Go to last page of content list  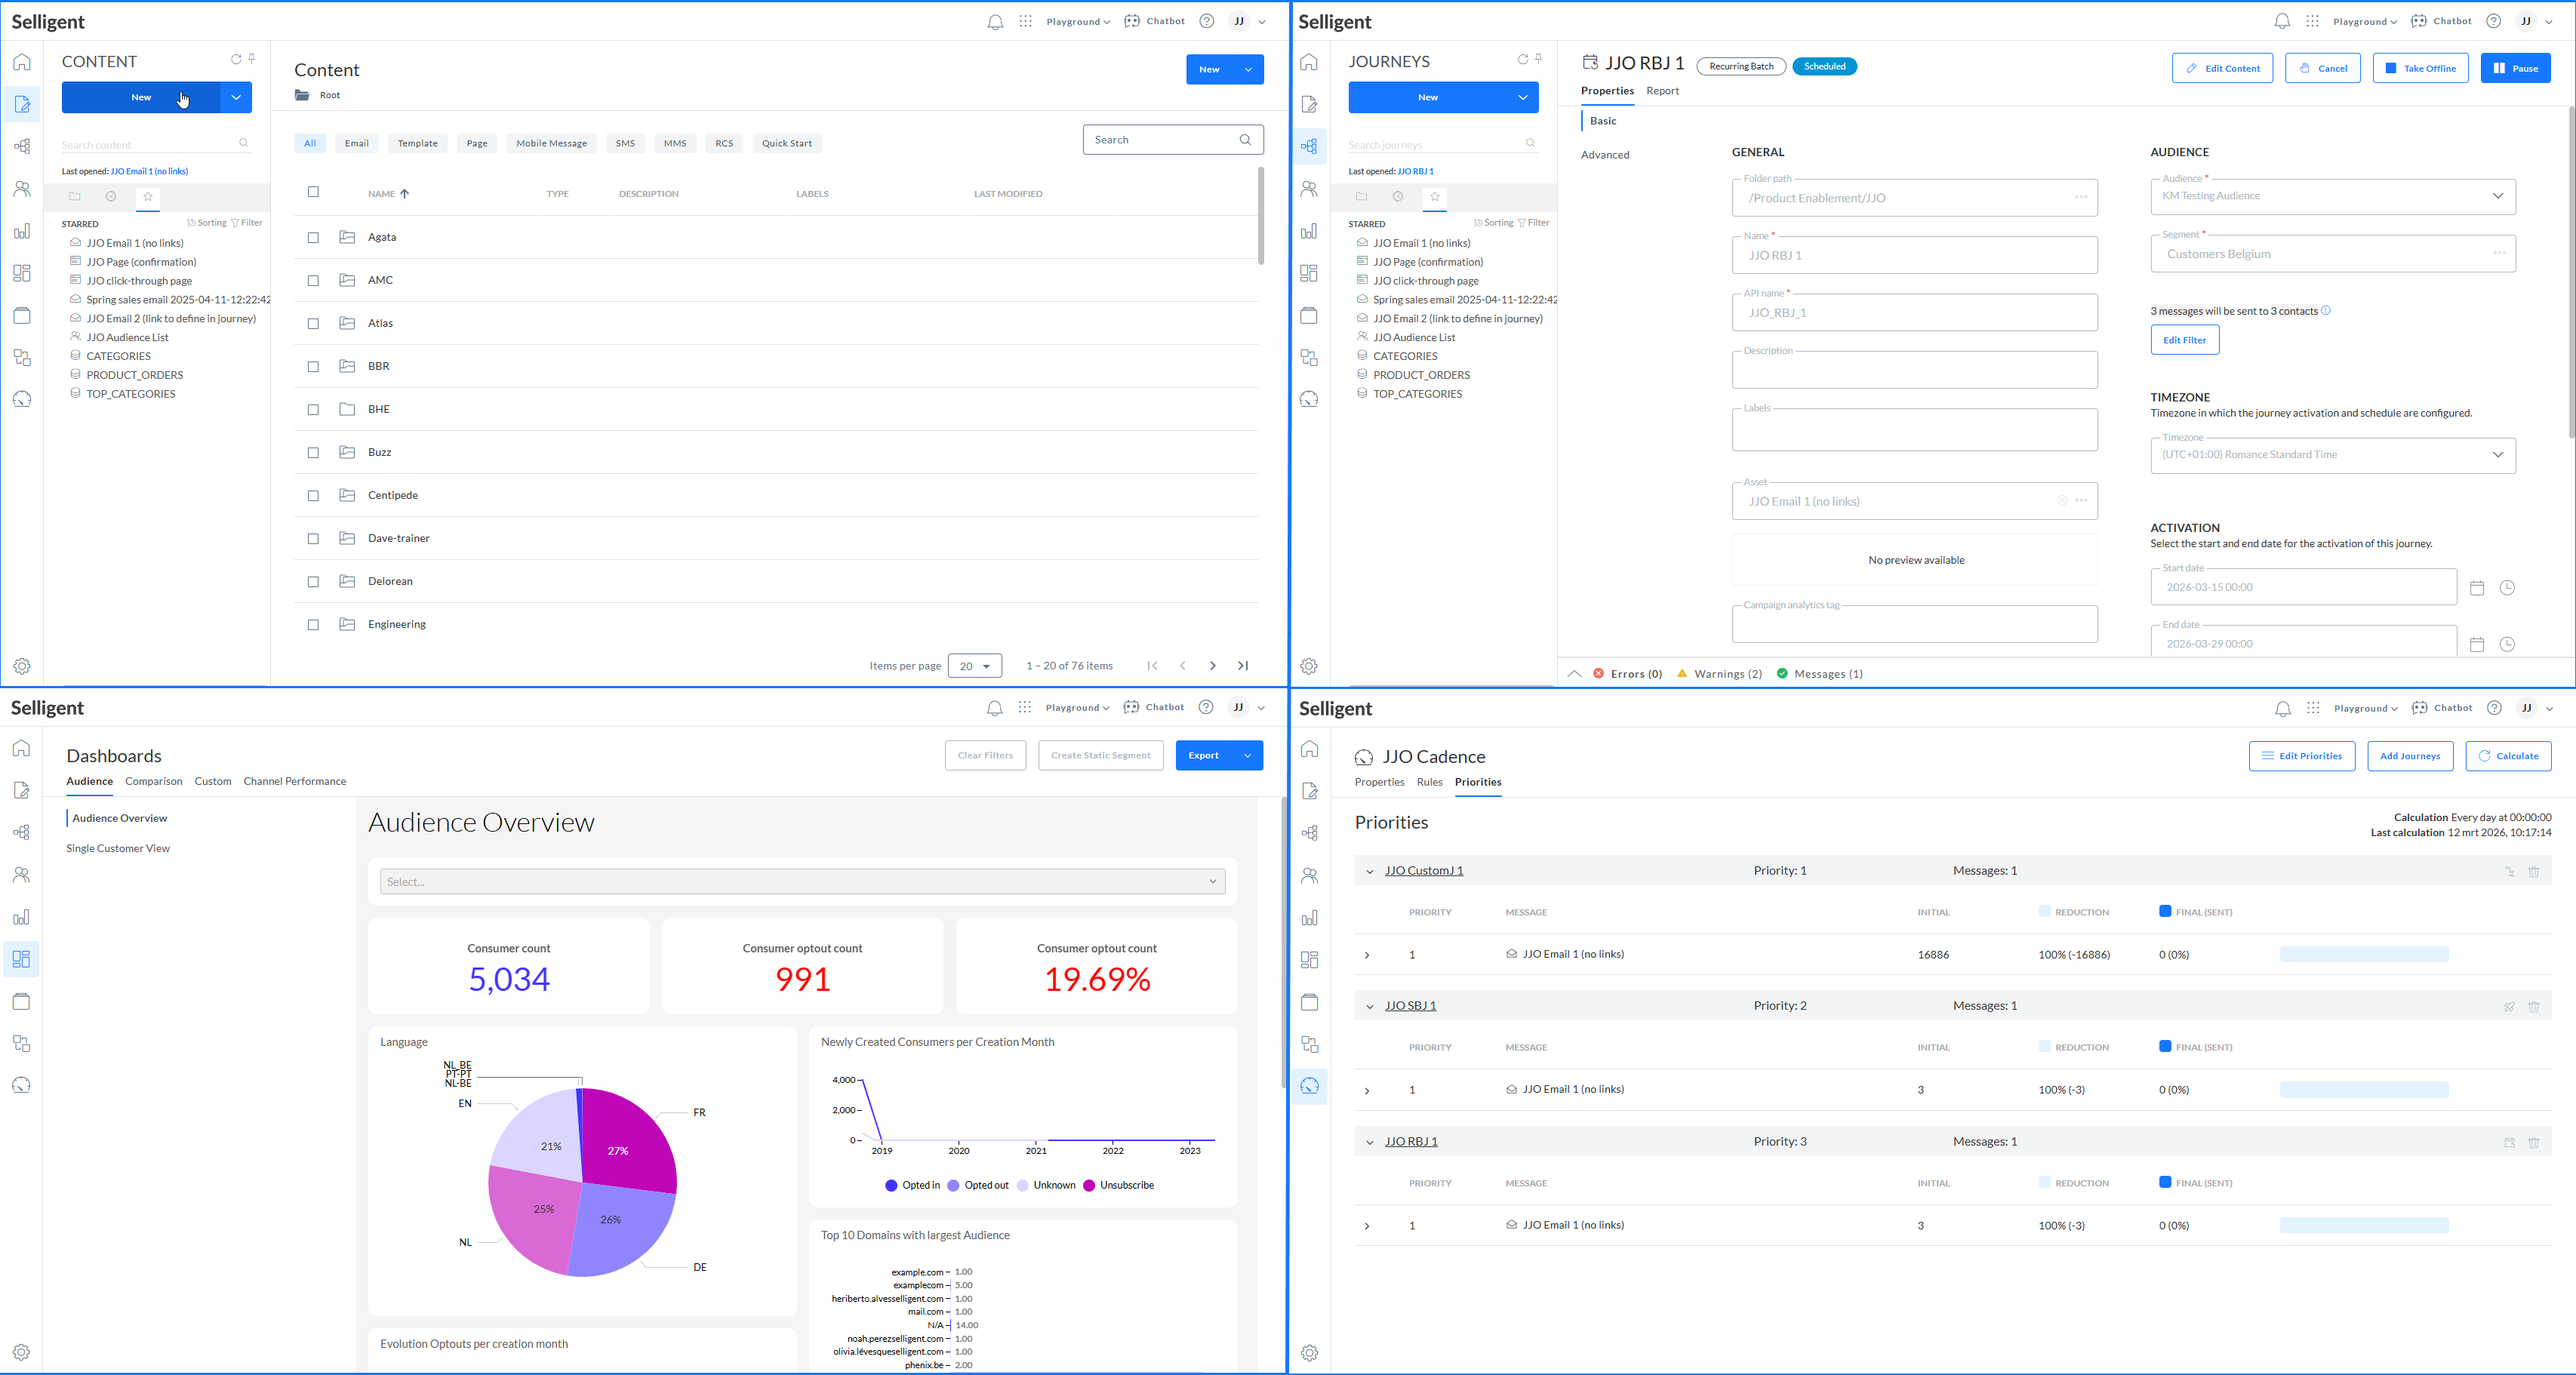[1243, 666]
